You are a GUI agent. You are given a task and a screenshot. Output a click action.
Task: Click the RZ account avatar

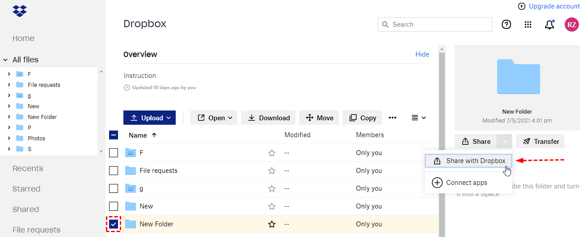(x=571, y=25)
